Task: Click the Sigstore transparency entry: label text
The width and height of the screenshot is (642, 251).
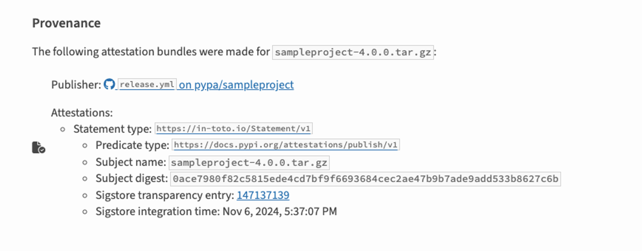Action: tap(165, 195)
